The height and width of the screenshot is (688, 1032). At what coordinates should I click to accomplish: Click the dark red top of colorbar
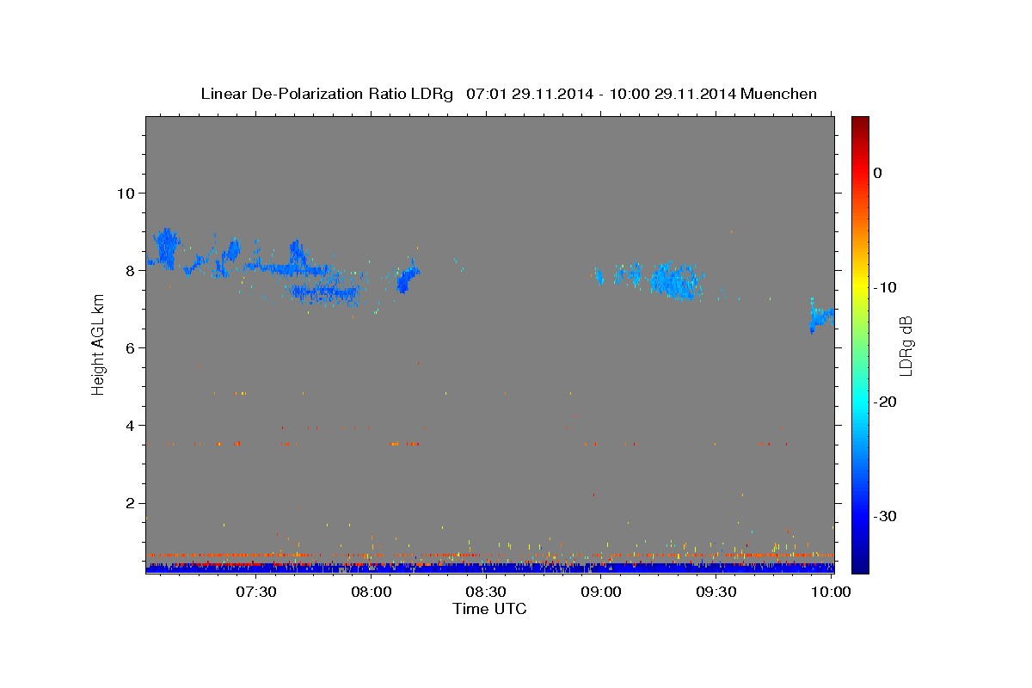[860, 125]
